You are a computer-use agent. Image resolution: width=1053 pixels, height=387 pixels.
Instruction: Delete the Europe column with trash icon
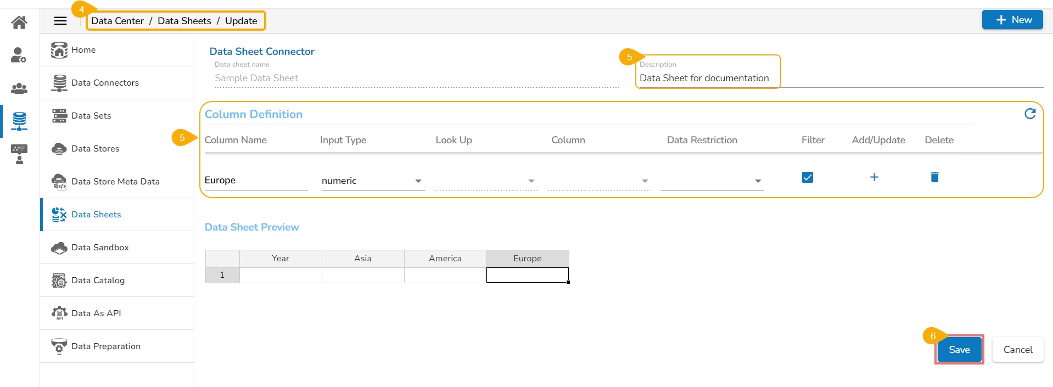click(x=934, y=177)
